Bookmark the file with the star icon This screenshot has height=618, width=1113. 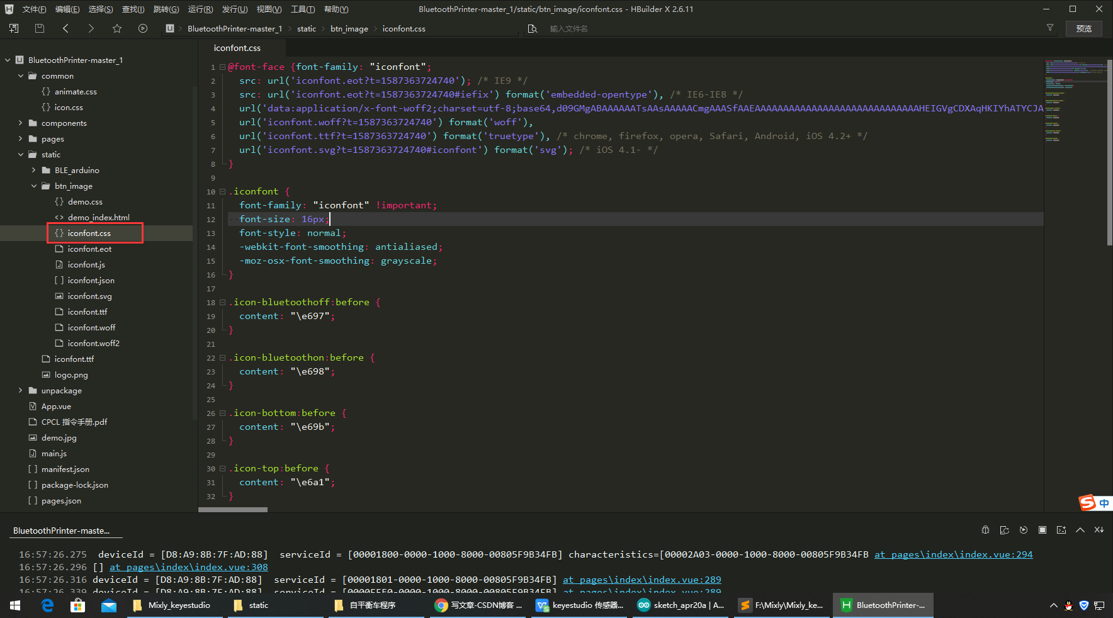(117, 28)
